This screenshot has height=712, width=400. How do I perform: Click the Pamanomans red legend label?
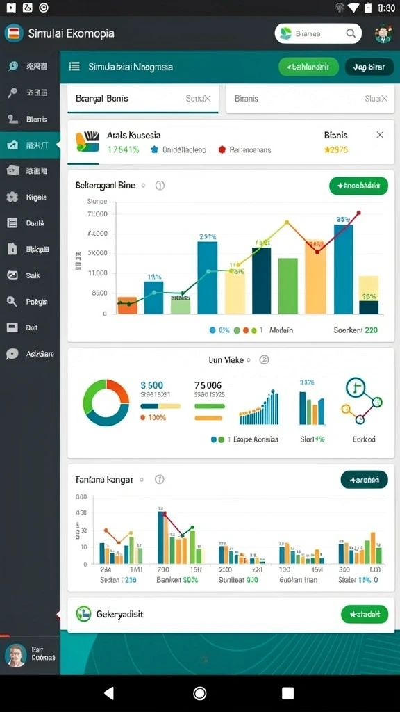[x=250, y=149]
